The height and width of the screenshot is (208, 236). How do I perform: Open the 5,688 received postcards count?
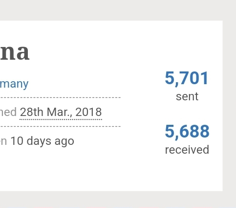(x=187, y=132)
